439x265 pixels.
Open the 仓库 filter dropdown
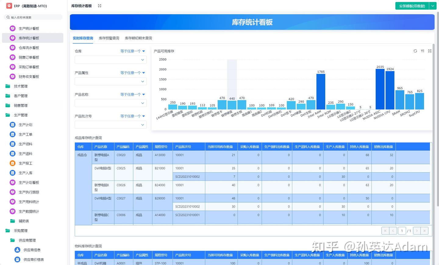tap(110, 60)
